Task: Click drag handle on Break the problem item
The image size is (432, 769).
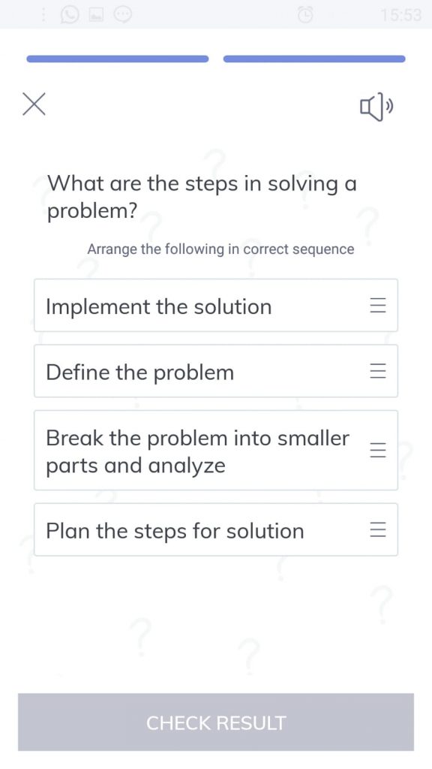Action: point(378,451)
